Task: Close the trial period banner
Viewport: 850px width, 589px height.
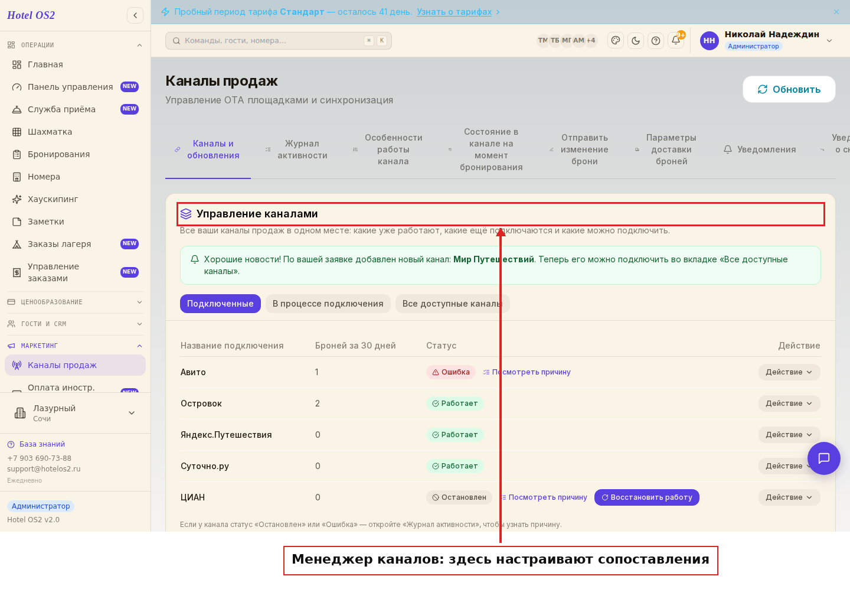Action: 836,12
